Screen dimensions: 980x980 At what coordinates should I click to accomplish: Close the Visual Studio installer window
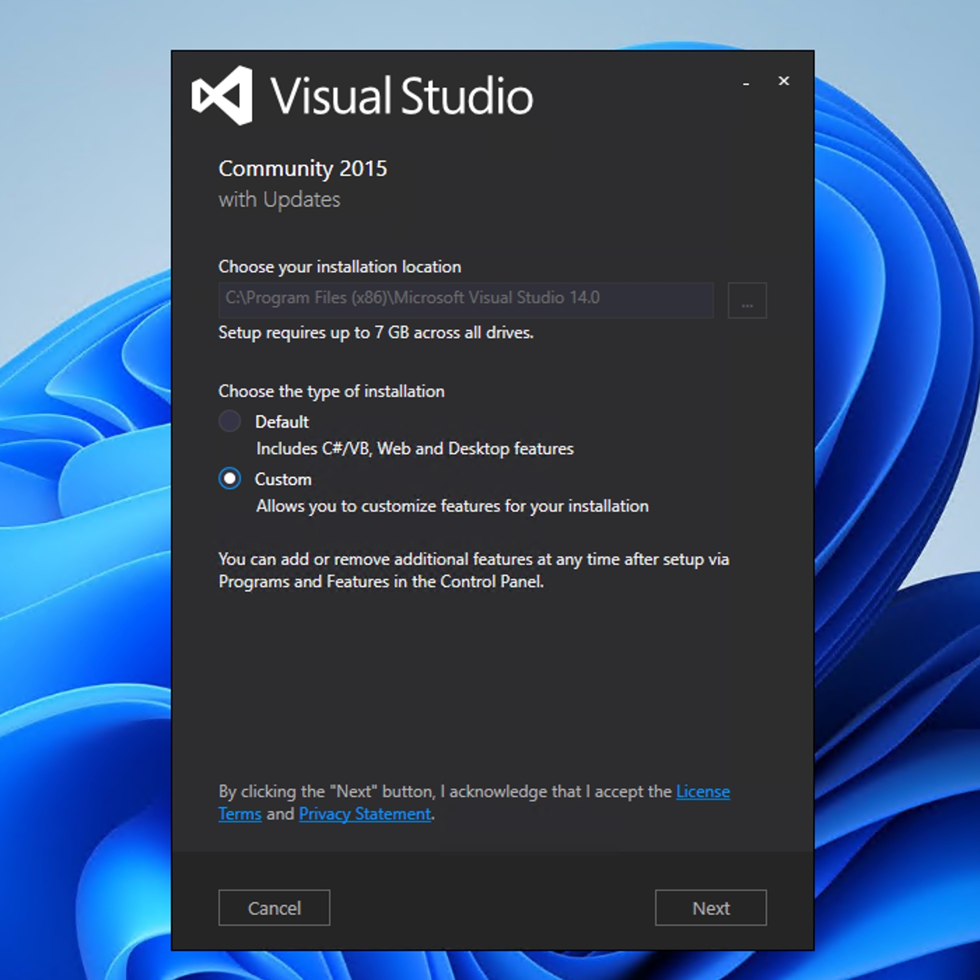pos(784,81)
